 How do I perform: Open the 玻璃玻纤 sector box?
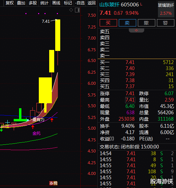166,9
